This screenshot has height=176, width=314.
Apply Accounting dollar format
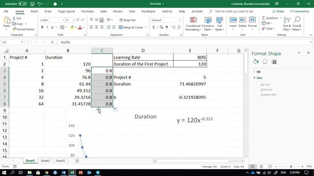coord(154,27)
